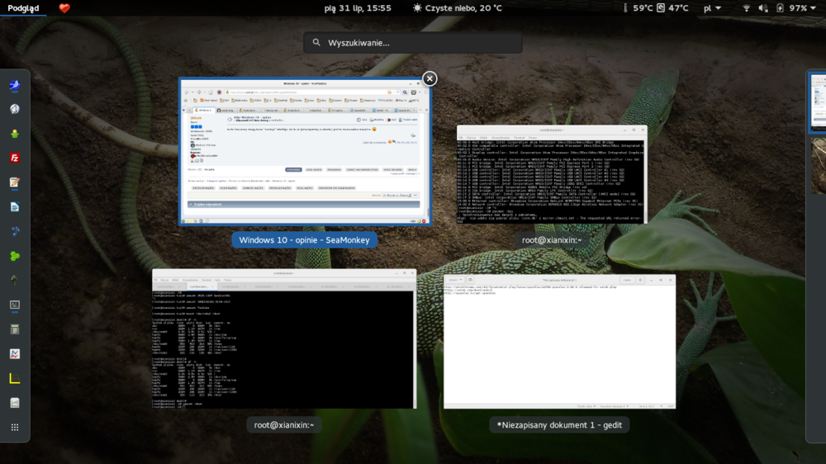Click the 'Windows 10 - opinie - SeaMonkey' caption
This screenshot has height=464, width=826.
(x=305, y=239)
